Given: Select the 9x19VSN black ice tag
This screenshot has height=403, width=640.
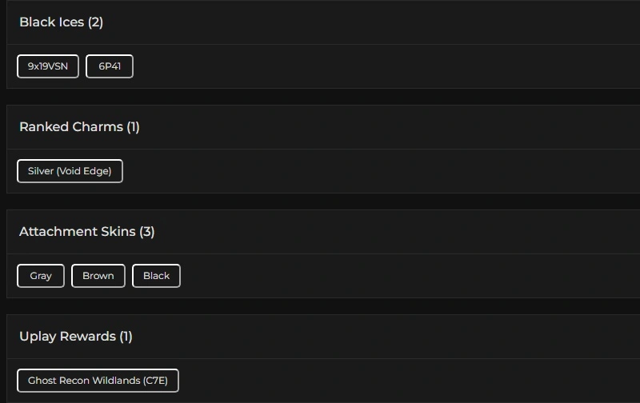Looking at the screenshot, I should [x=48, y=66].
